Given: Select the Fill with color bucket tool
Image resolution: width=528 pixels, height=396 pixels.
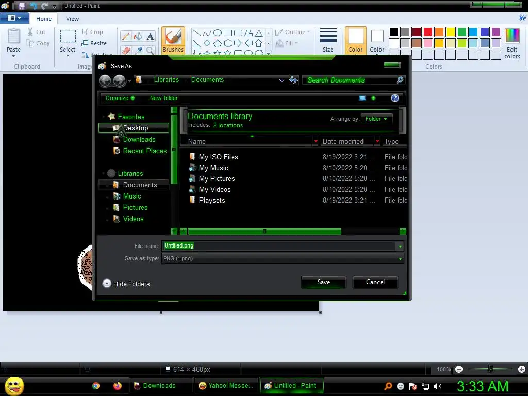Looking at the screenshot, I should (138, 37).
